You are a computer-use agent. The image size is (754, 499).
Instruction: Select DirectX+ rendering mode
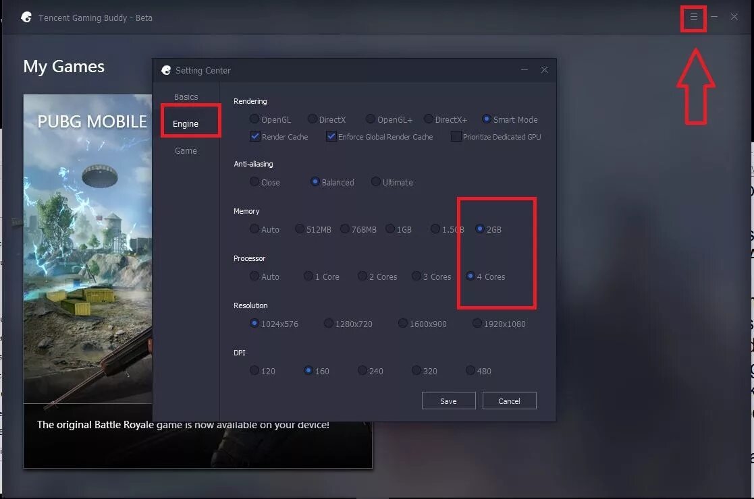pos(428,119)
